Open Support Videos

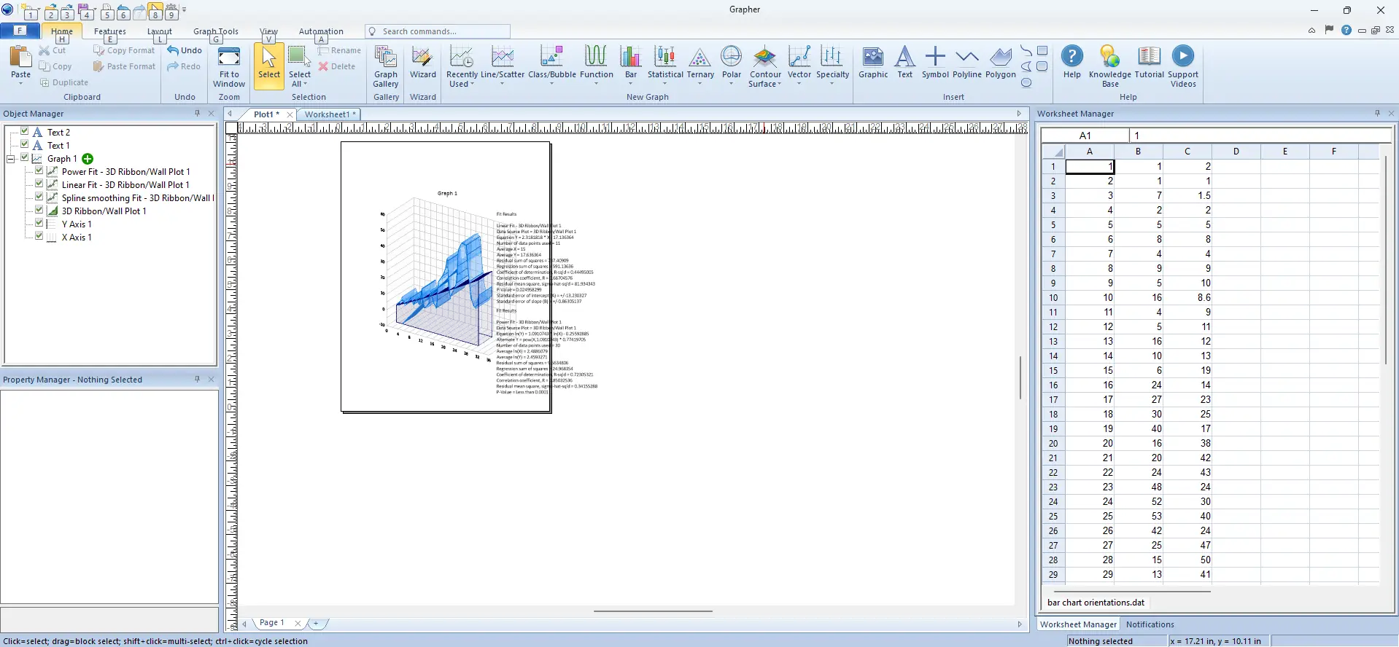tap(1182, 66)
